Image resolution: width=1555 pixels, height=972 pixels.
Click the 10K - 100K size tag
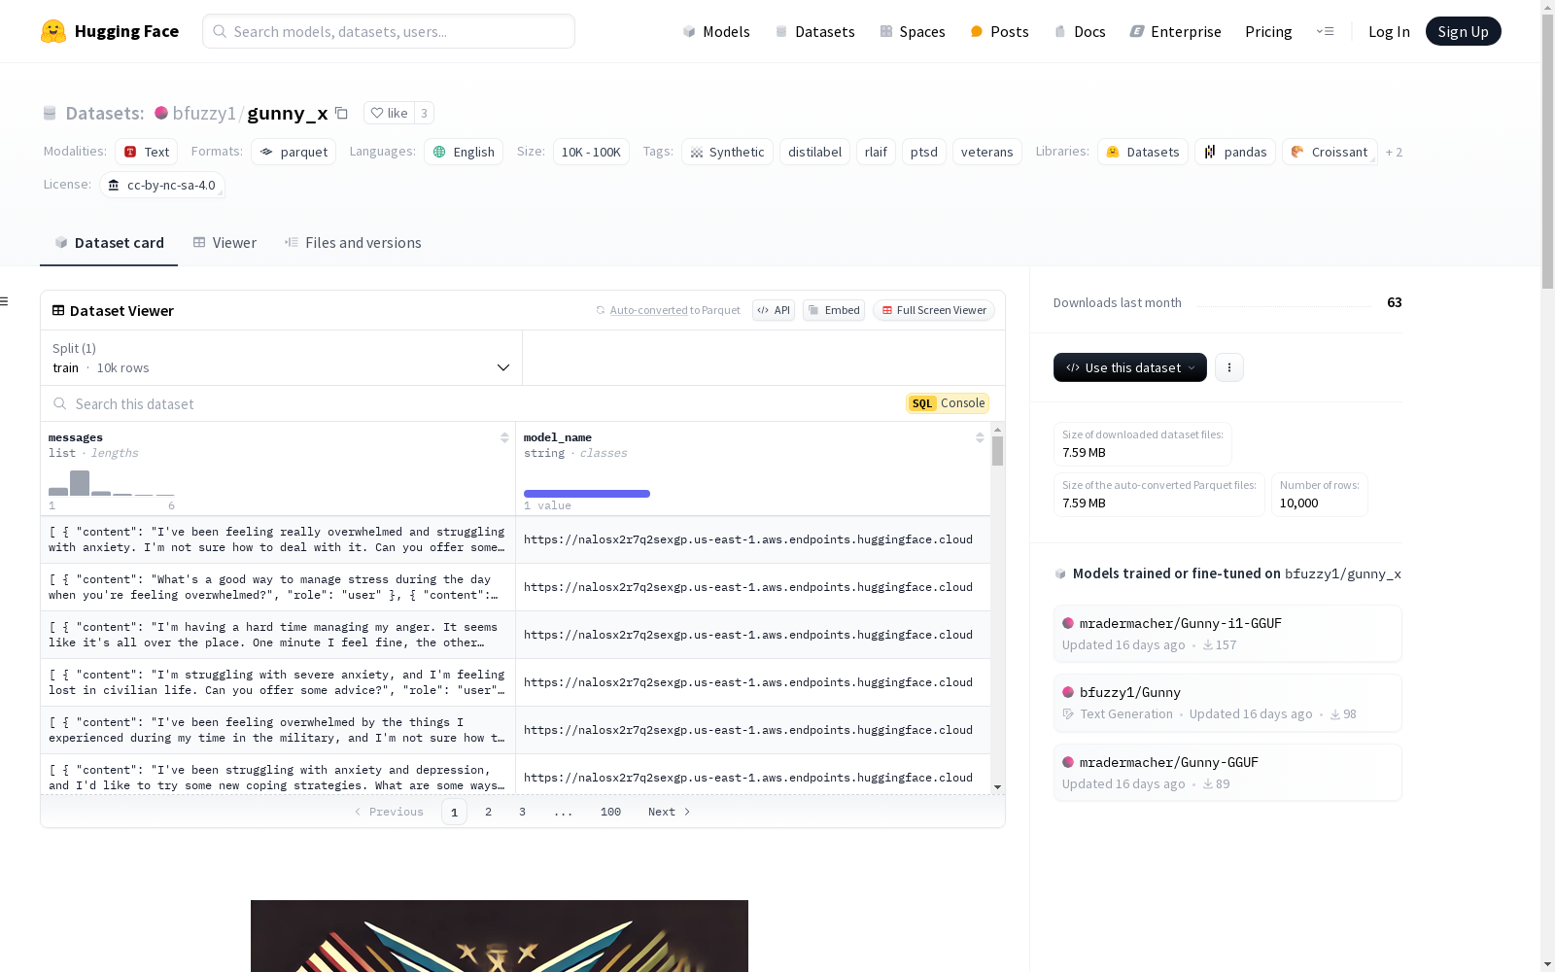click(x=591, y=152)
